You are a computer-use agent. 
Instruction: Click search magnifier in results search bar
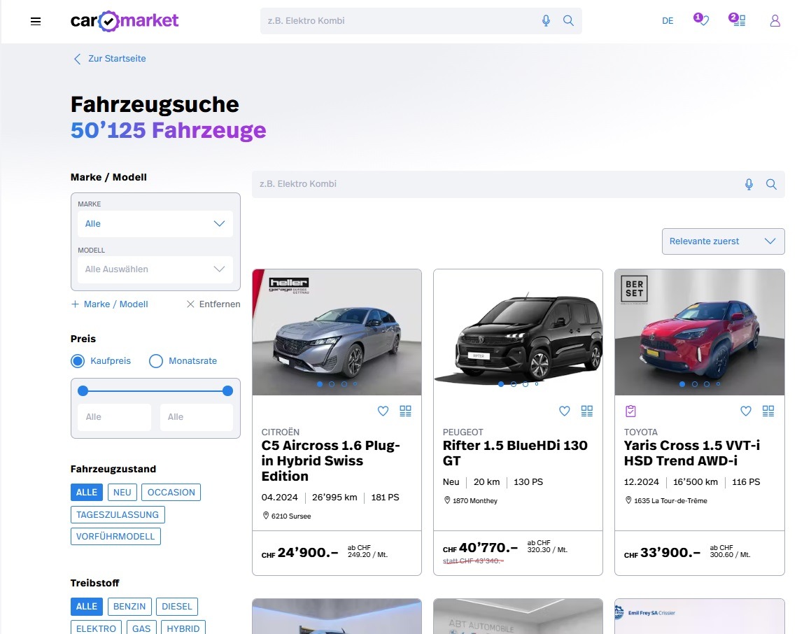[771, 184]
